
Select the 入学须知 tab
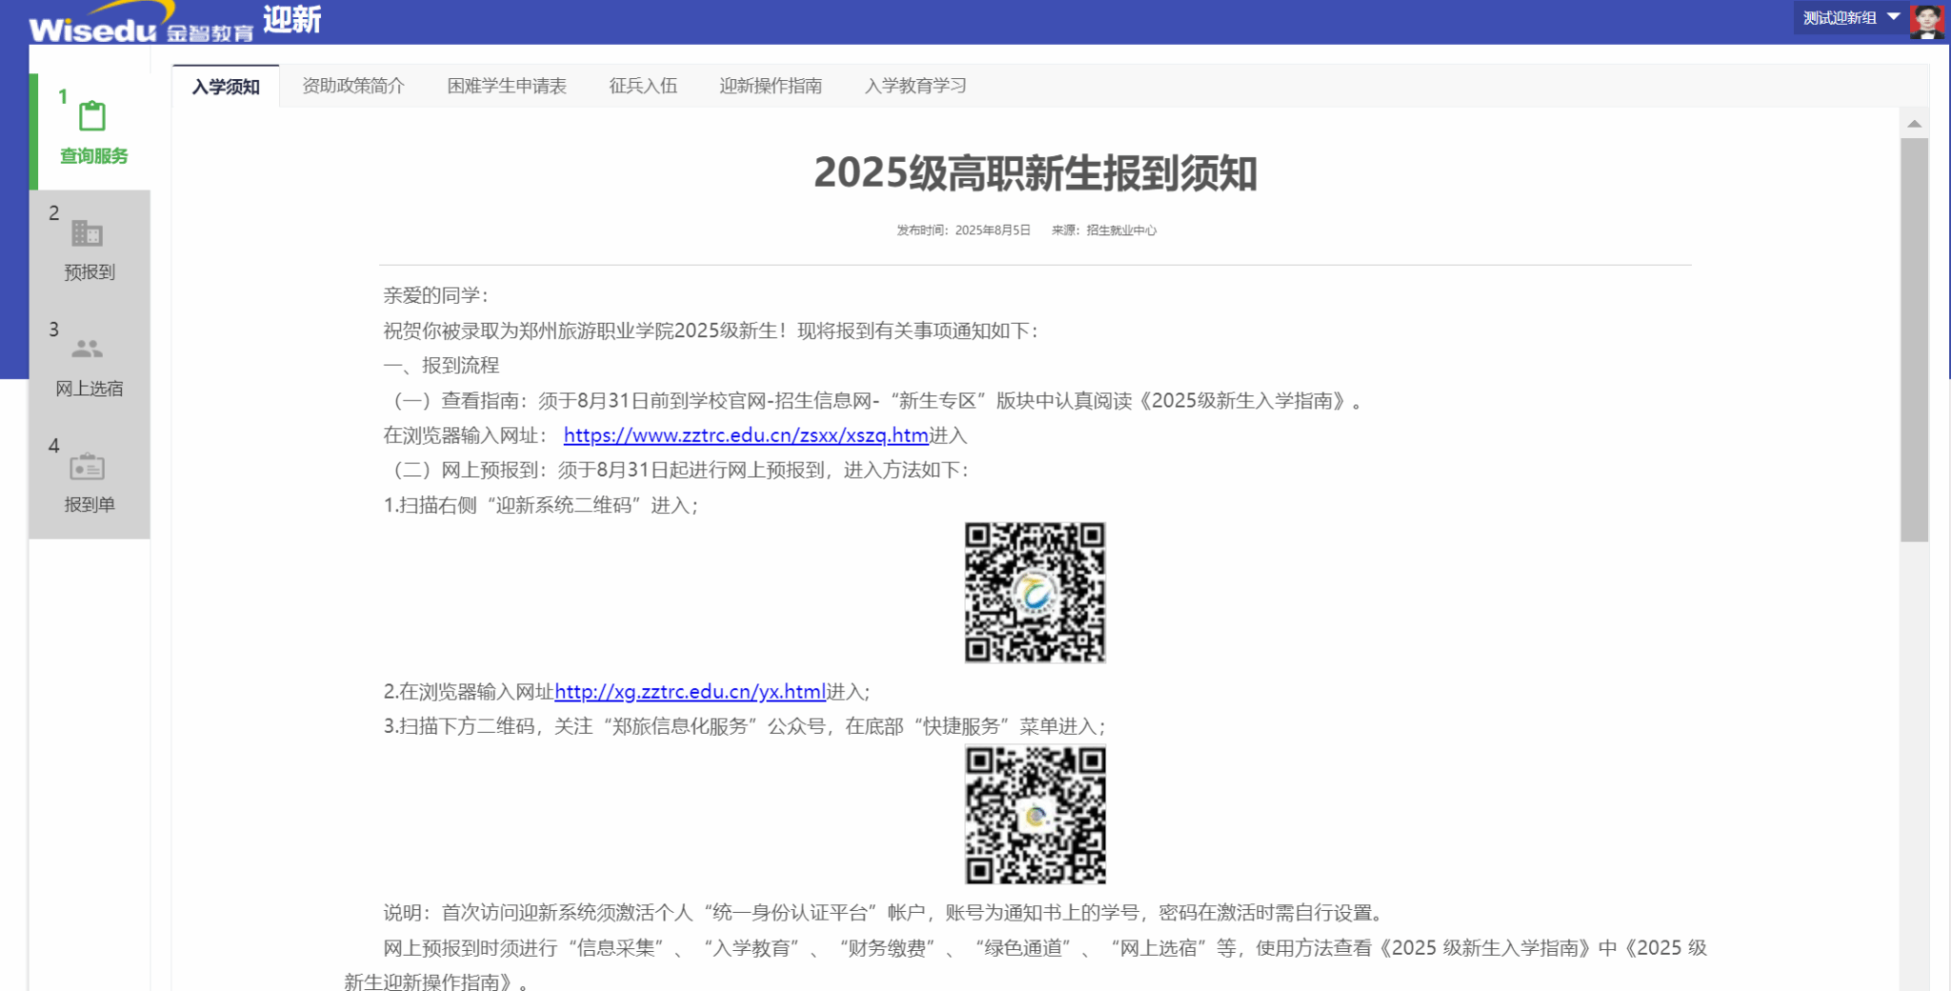[x=226, y=87]
